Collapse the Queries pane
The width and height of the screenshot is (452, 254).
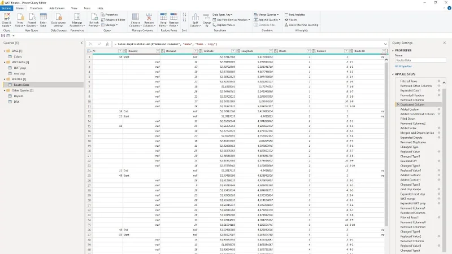[81, 43]
